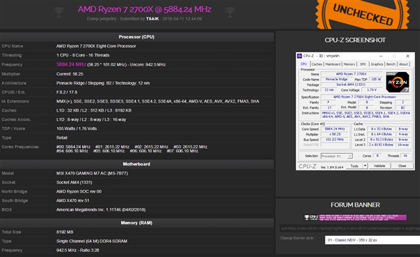Close the CPU-Z screenshot window with X
Image resolution: width=420 pixels, height=257 pixels.
407,56
